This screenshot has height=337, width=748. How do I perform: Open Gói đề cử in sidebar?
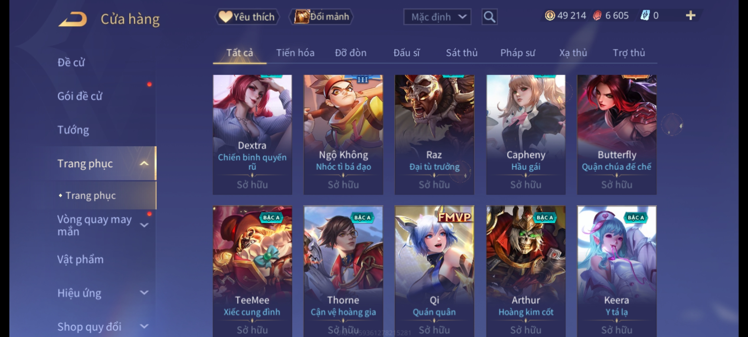pyautogui.click(x=80, y=96)
